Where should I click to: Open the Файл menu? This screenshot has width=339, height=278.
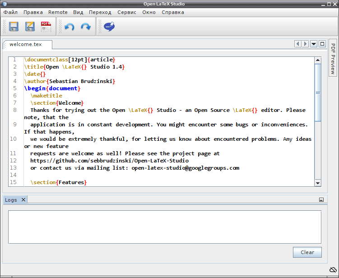(x=10, y=12)
